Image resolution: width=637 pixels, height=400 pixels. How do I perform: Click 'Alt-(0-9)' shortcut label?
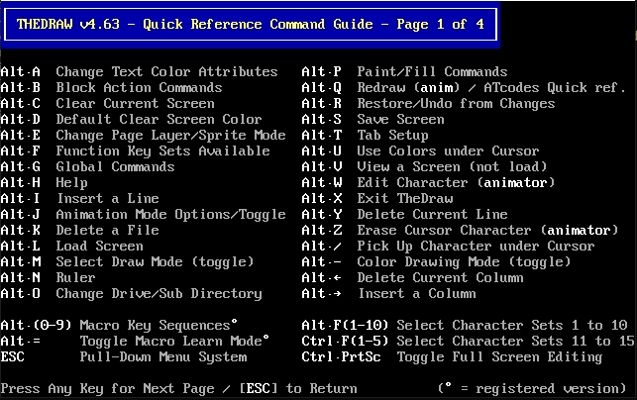36,326
